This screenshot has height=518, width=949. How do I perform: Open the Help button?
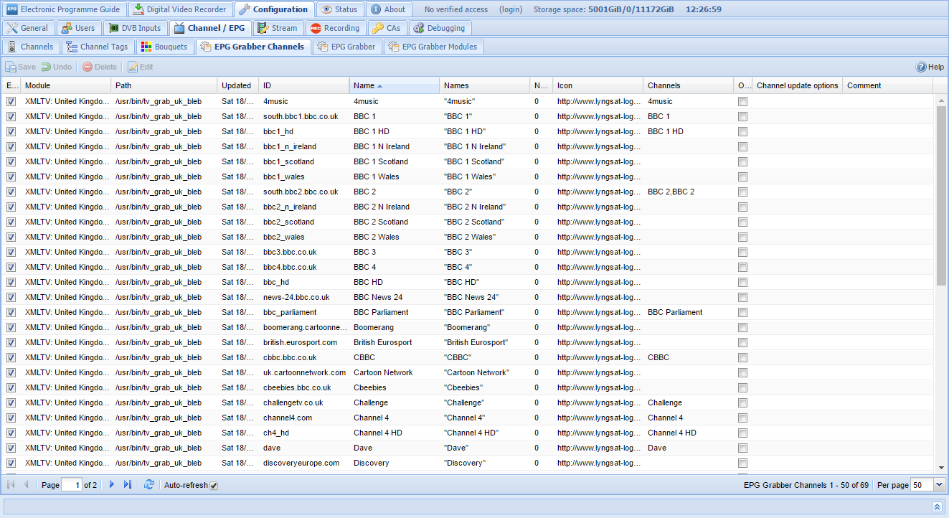pyautogui.click(x=930, y=67)
